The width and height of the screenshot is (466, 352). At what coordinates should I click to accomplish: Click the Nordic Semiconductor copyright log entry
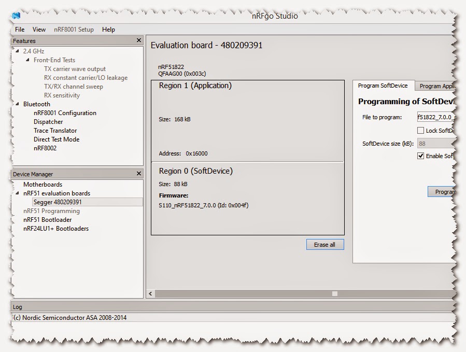click(70, 317)
